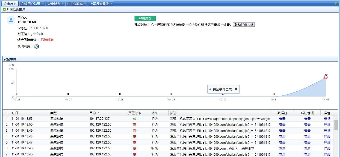Click the red marker at value 70 on chart
The height and width of the screenshot is (157, 340).
point(326,77)
